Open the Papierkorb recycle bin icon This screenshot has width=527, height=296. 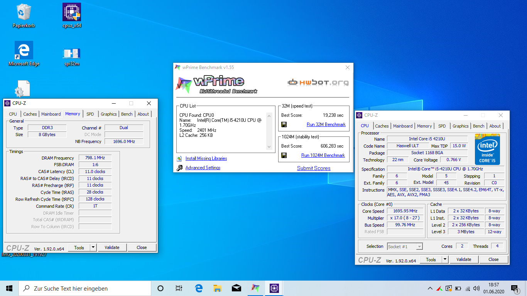coord(24,15)
